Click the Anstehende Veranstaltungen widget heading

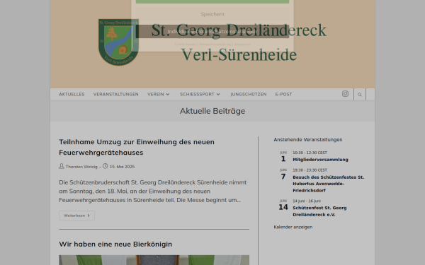tap(308, 139)
